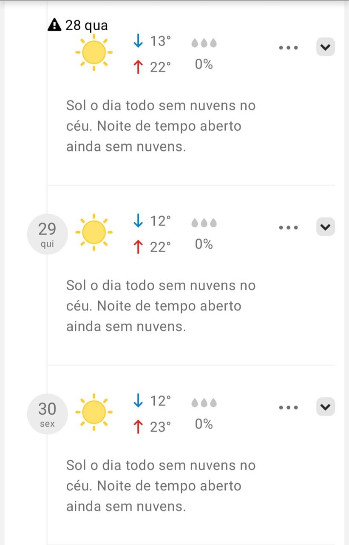Click the raindrops icon for day 28
The image size is (349, 545).
pyautogui.click(x=204, y=43)
